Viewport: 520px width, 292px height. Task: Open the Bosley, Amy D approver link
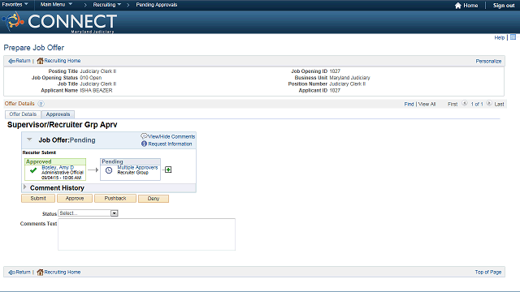click(58, 168)
